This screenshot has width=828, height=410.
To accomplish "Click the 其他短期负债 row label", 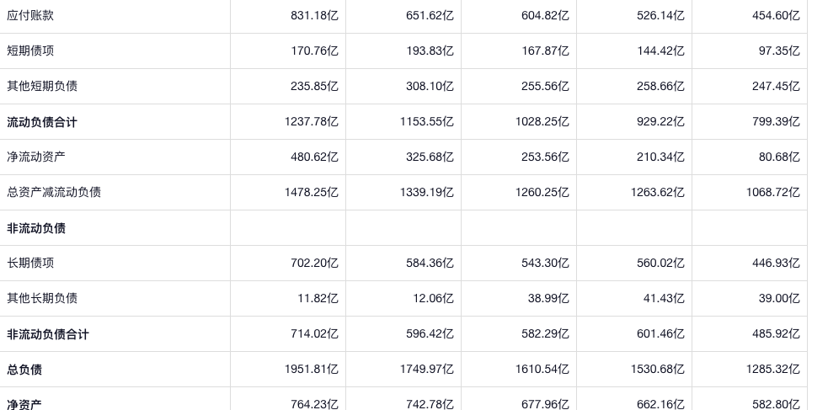I will [42, 86].
